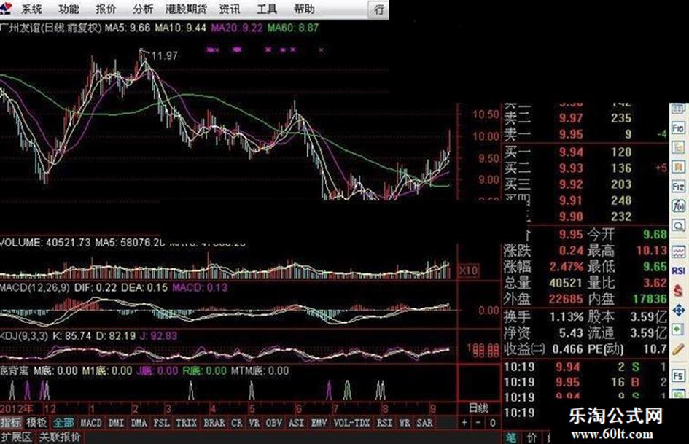
Task: Click the KDJ(9,3,3) indicator title
Action: pyautogui.click(x=25, y=336)
